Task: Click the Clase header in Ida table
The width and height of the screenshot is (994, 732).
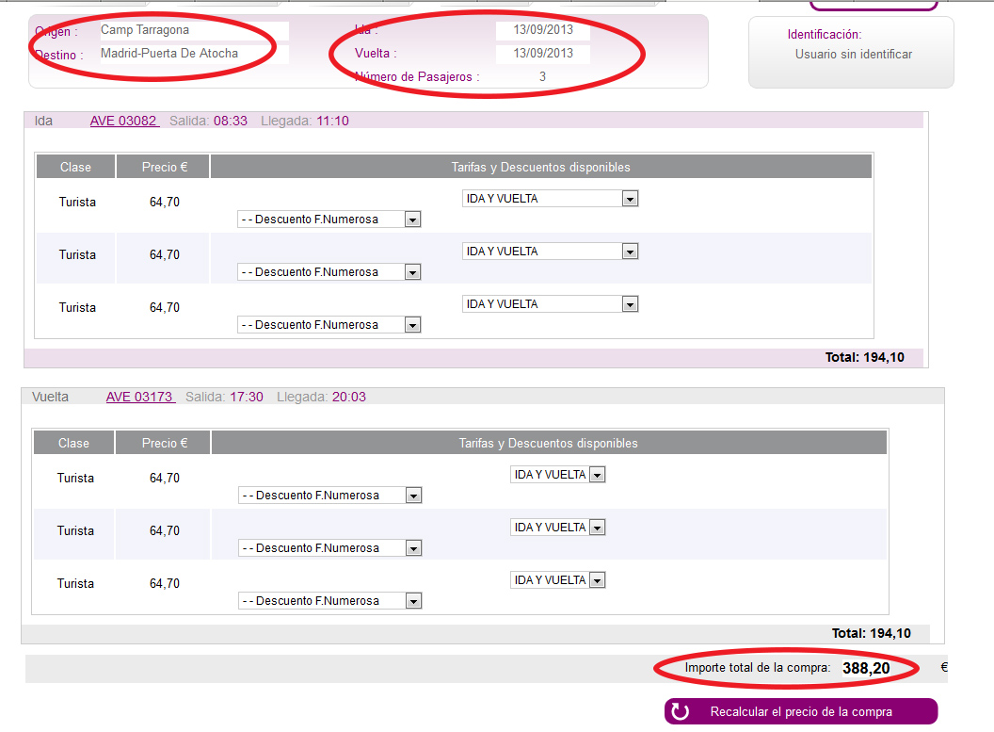Action: [75, 167]
